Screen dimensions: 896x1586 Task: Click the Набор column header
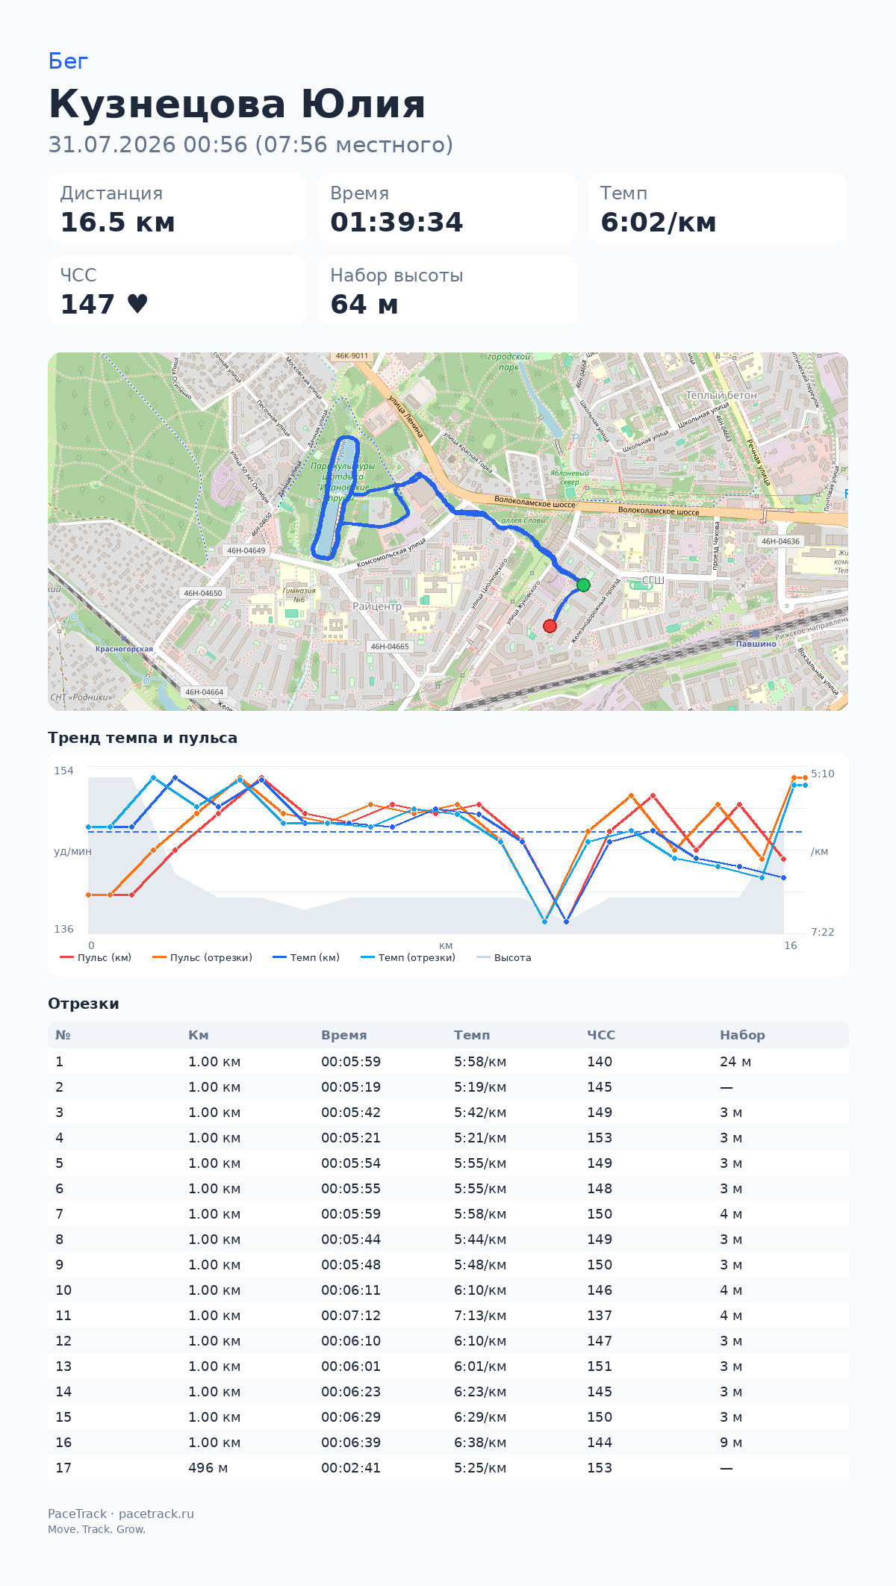[742, 1035]
